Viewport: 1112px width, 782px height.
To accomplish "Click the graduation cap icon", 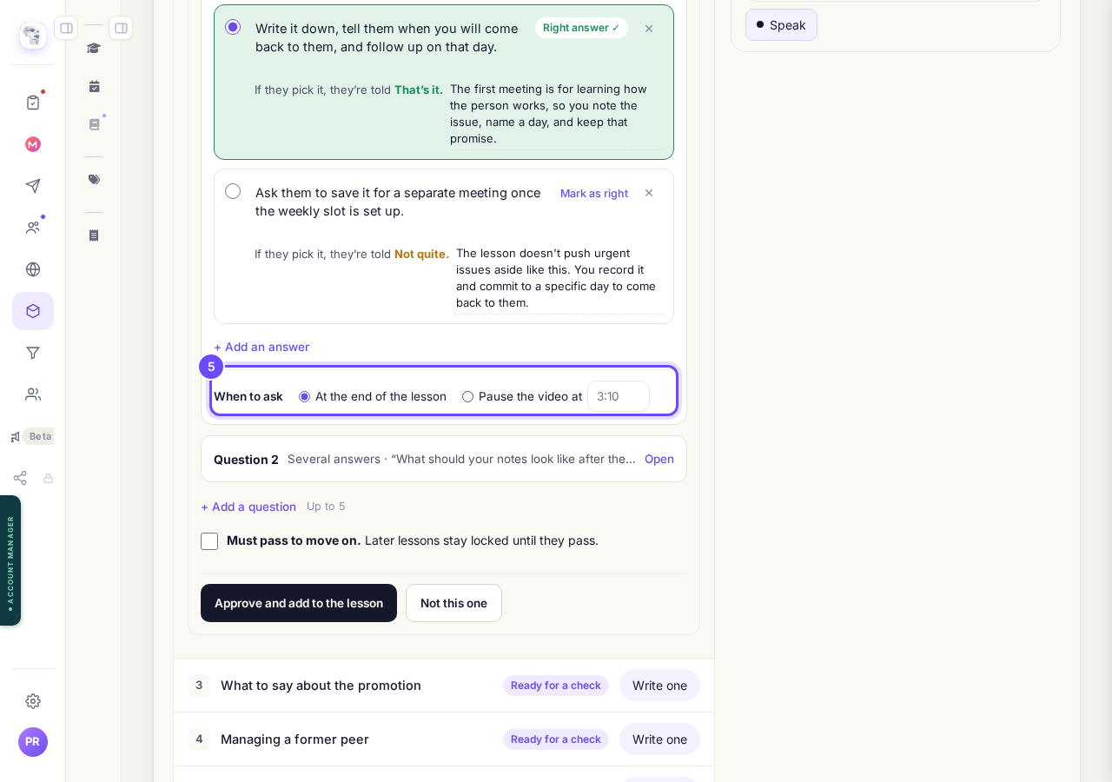I will (94, 48).
